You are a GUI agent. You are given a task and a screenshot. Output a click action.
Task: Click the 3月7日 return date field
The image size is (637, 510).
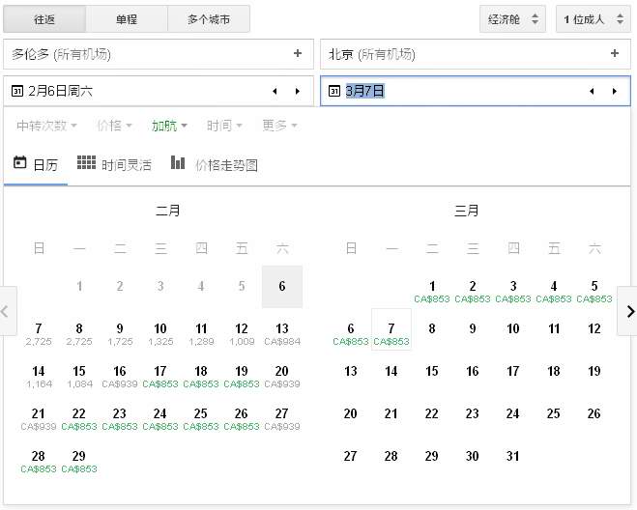coord(454,91)
